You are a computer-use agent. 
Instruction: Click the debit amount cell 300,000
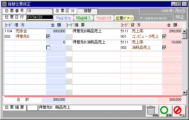pyautogui.click(x=56, y=31)
